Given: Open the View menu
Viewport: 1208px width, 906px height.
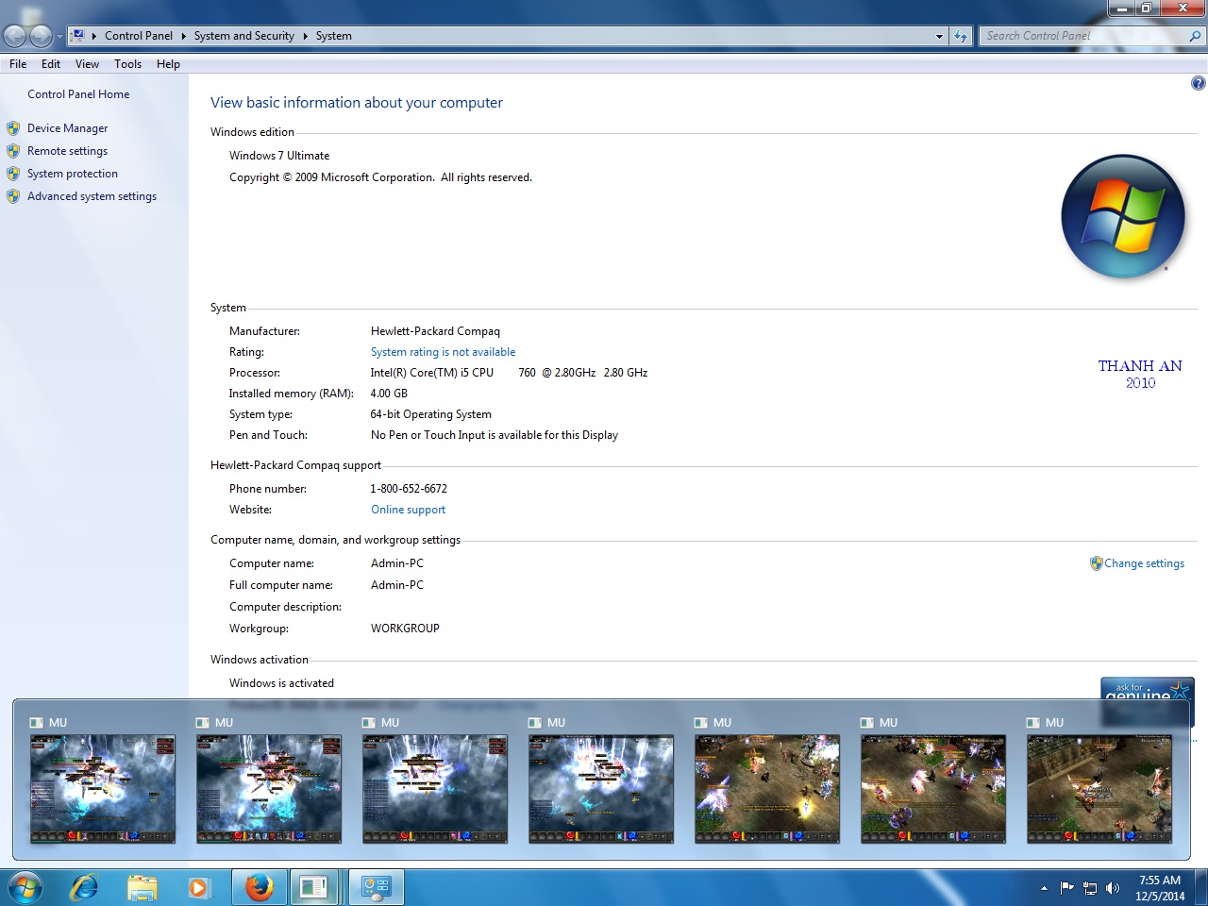Looking at the screenshot, I should click(87, 64).
